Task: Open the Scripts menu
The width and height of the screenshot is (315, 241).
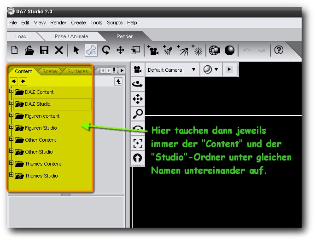Action: click(115, 23)
